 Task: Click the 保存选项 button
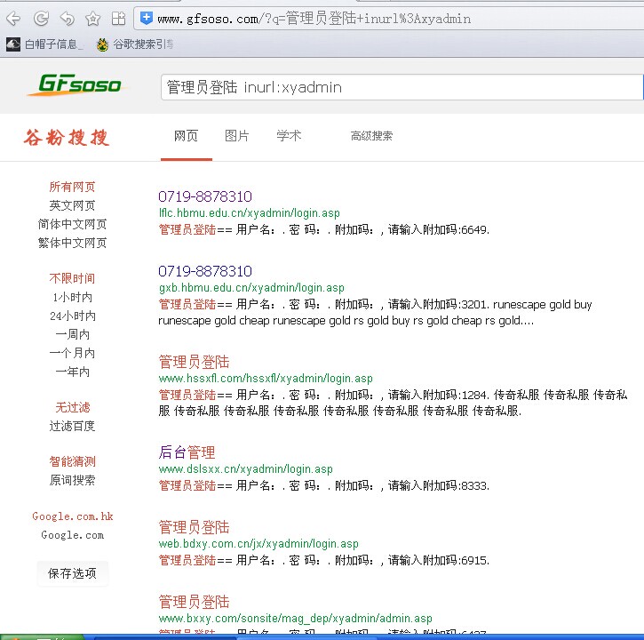[x=72, y=573]
